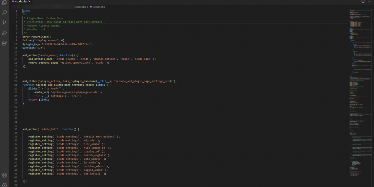Switch to the ccode.php editor tab
The height and width of the screenshot is (187, 374).
21,1
